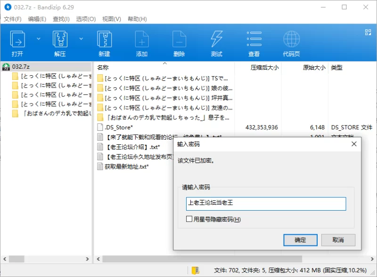The image size is (377, 277).
Task: Click left arrow of tree pane scrollbar
Action: click(x=5, y=259)
